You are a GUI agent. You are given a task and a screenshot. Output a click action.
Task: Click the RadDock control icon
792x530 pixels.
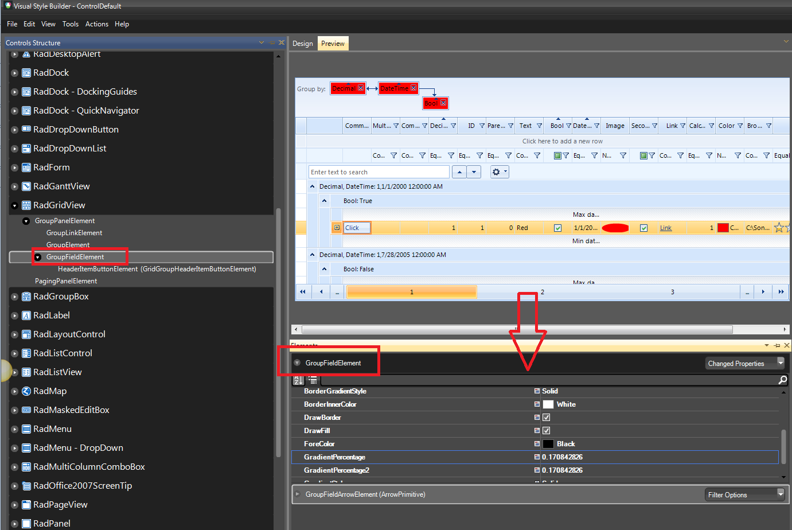(26, 73)
